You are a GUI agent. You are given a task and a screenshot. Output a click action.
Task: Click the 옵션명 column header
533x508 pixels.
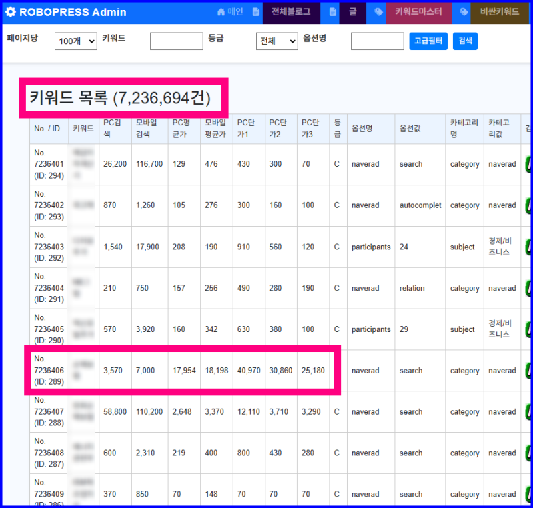(371, 129)
